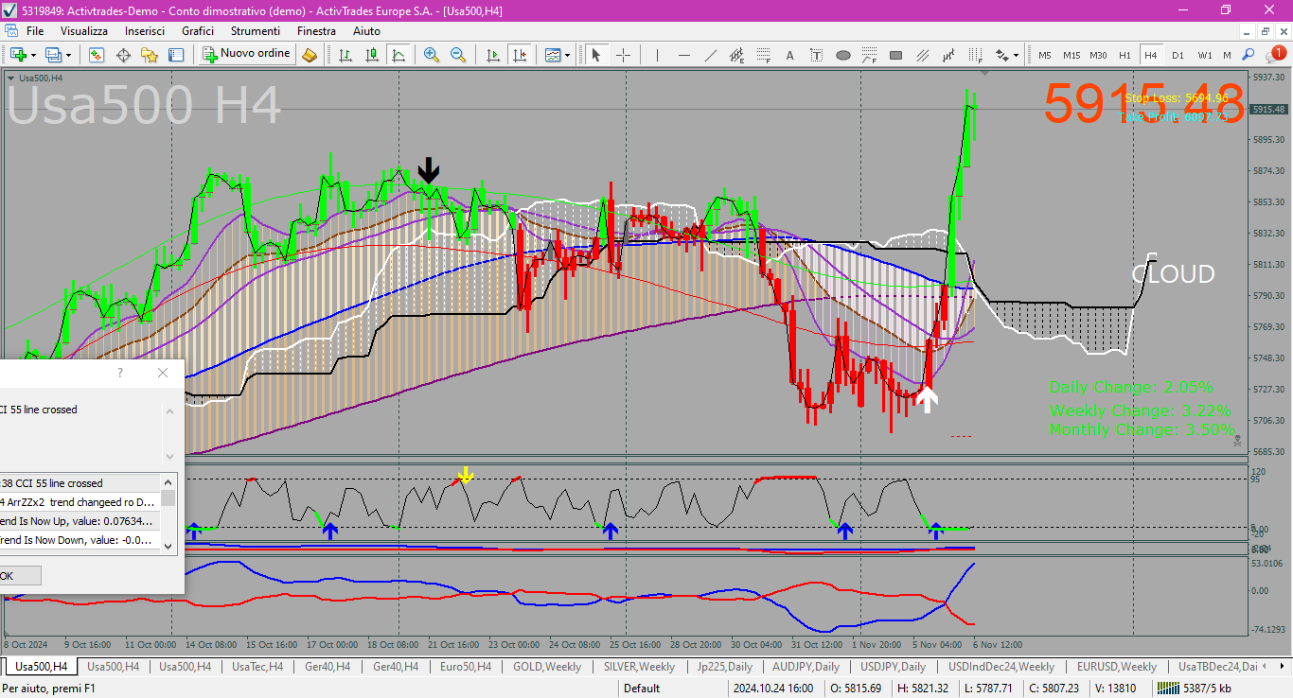Open the Profiles toolbar icon

point(53,55)
